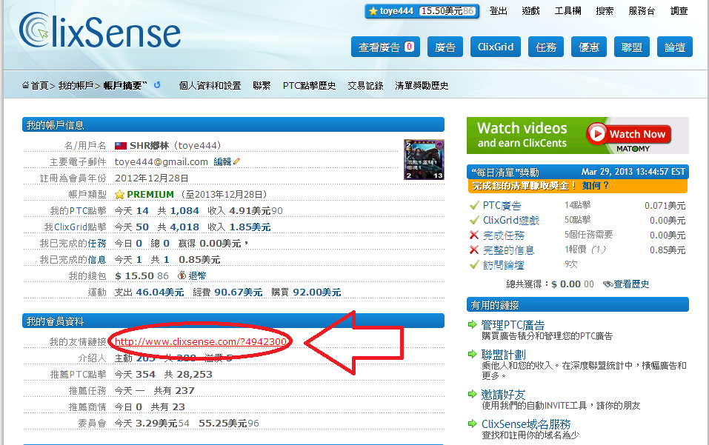Switch to 聯繫 tab

[262, 85]
